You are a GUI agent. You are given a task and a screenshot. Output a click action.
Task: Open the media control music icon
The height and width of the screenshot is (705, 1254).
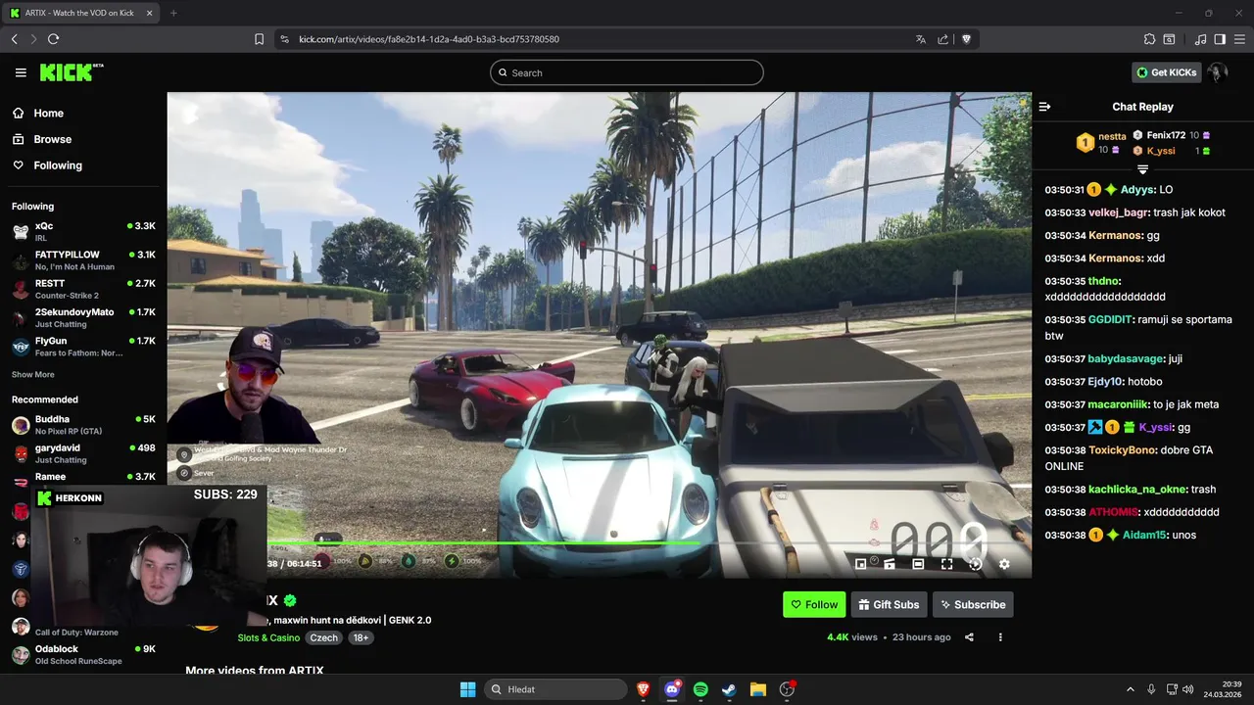1200,39
